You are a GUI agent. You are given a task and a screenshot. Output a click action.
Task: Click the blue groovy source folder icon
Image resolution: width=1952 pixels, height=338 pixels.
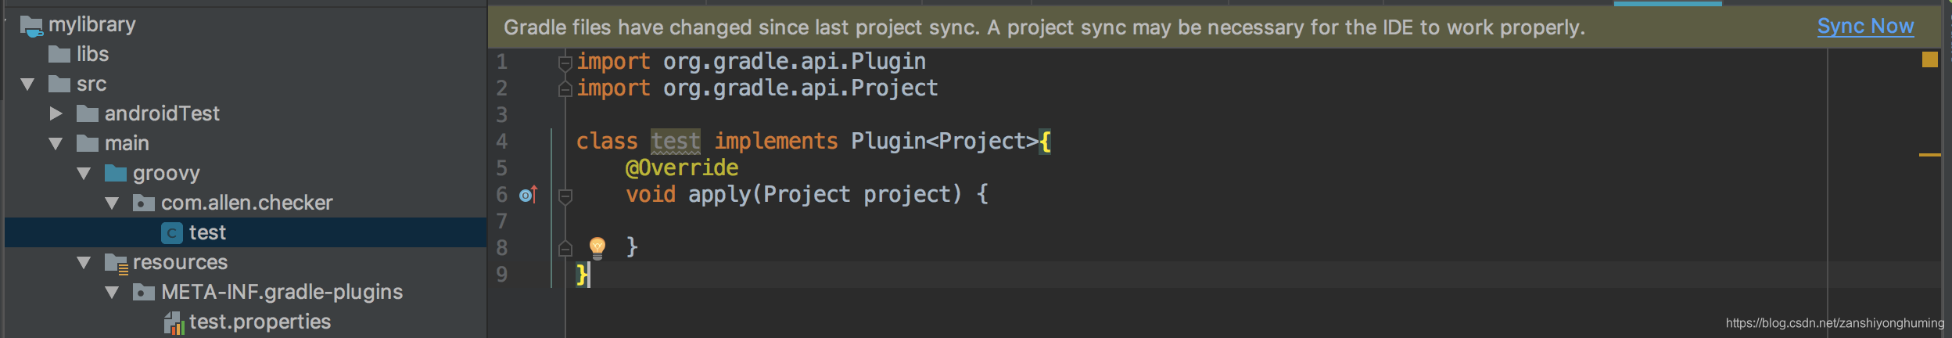[x=116, y=173]
